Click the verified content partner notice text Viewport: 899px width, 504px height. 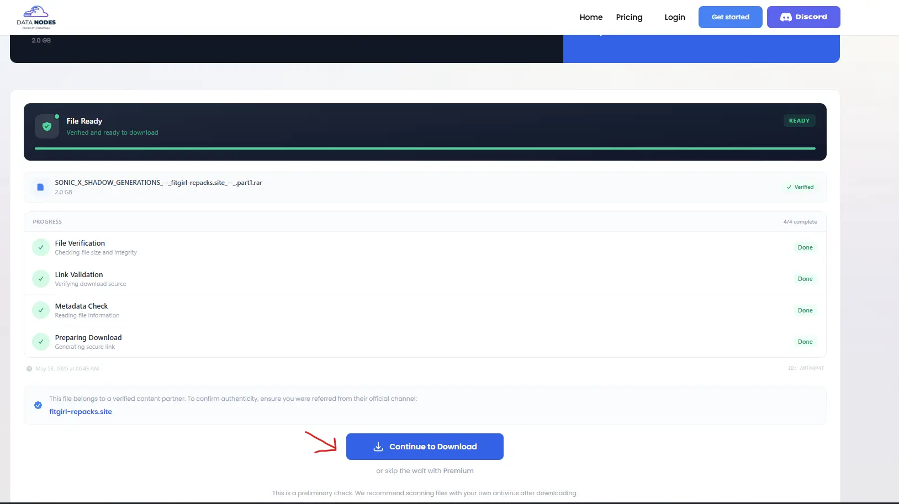click(233, 399)
